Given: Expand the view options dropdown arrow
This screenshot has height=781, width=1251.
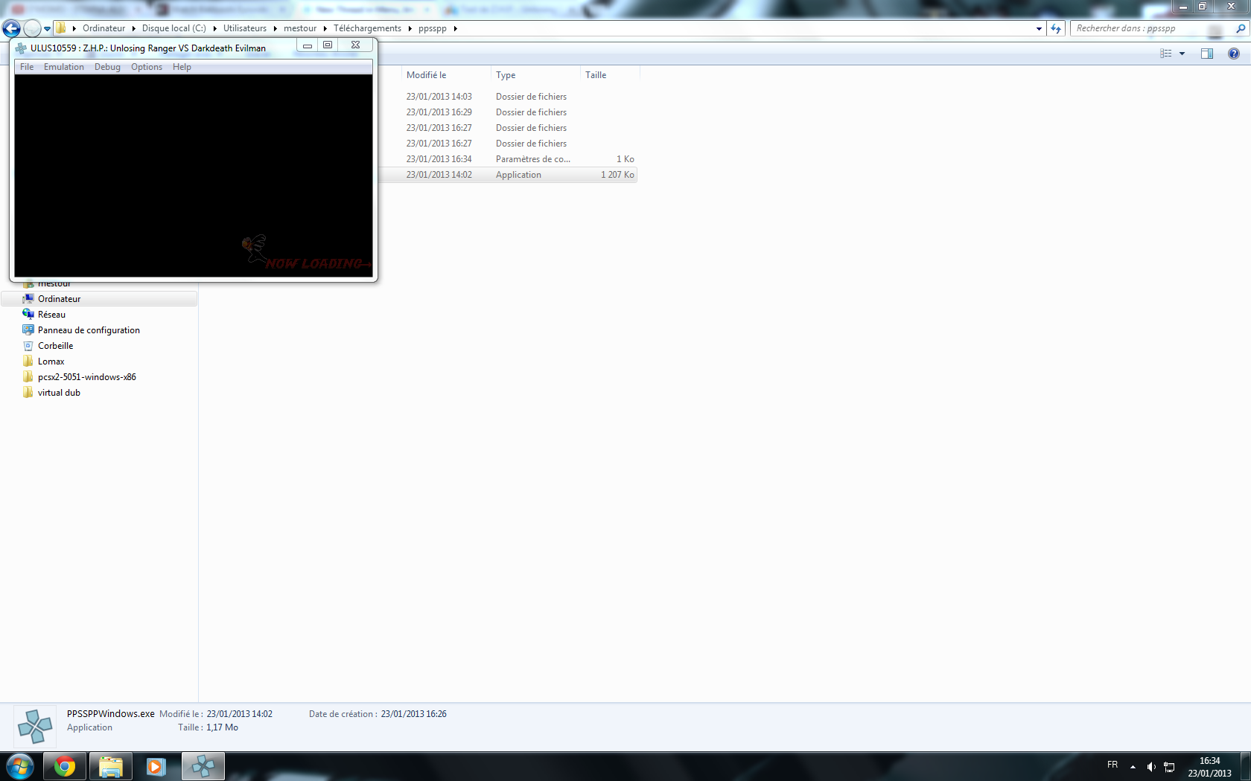Looking at the screenshot, I should [1182, 54].
